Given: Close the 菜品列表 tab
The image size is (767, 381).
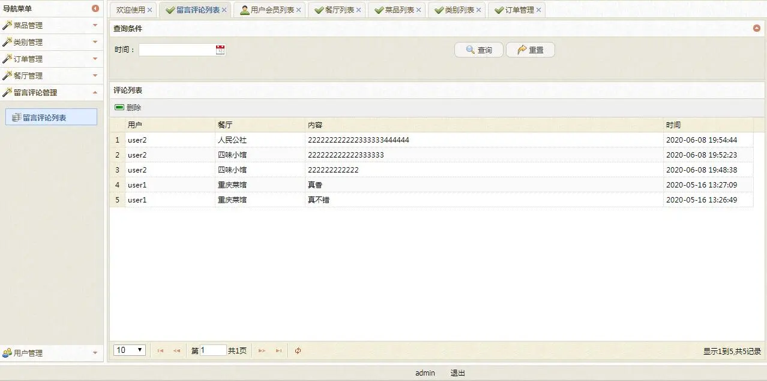Looking at the screenshot, I should coord(419,10).
